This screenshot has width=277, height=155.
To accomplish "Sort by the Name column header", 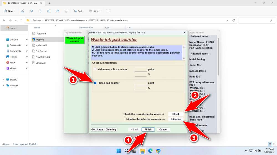I will (x=37, y=28).
